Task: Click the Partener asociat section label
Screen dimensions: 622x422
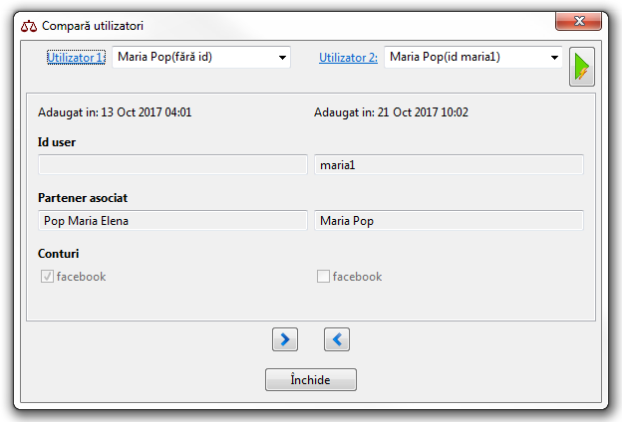Action: pos(83,198)
